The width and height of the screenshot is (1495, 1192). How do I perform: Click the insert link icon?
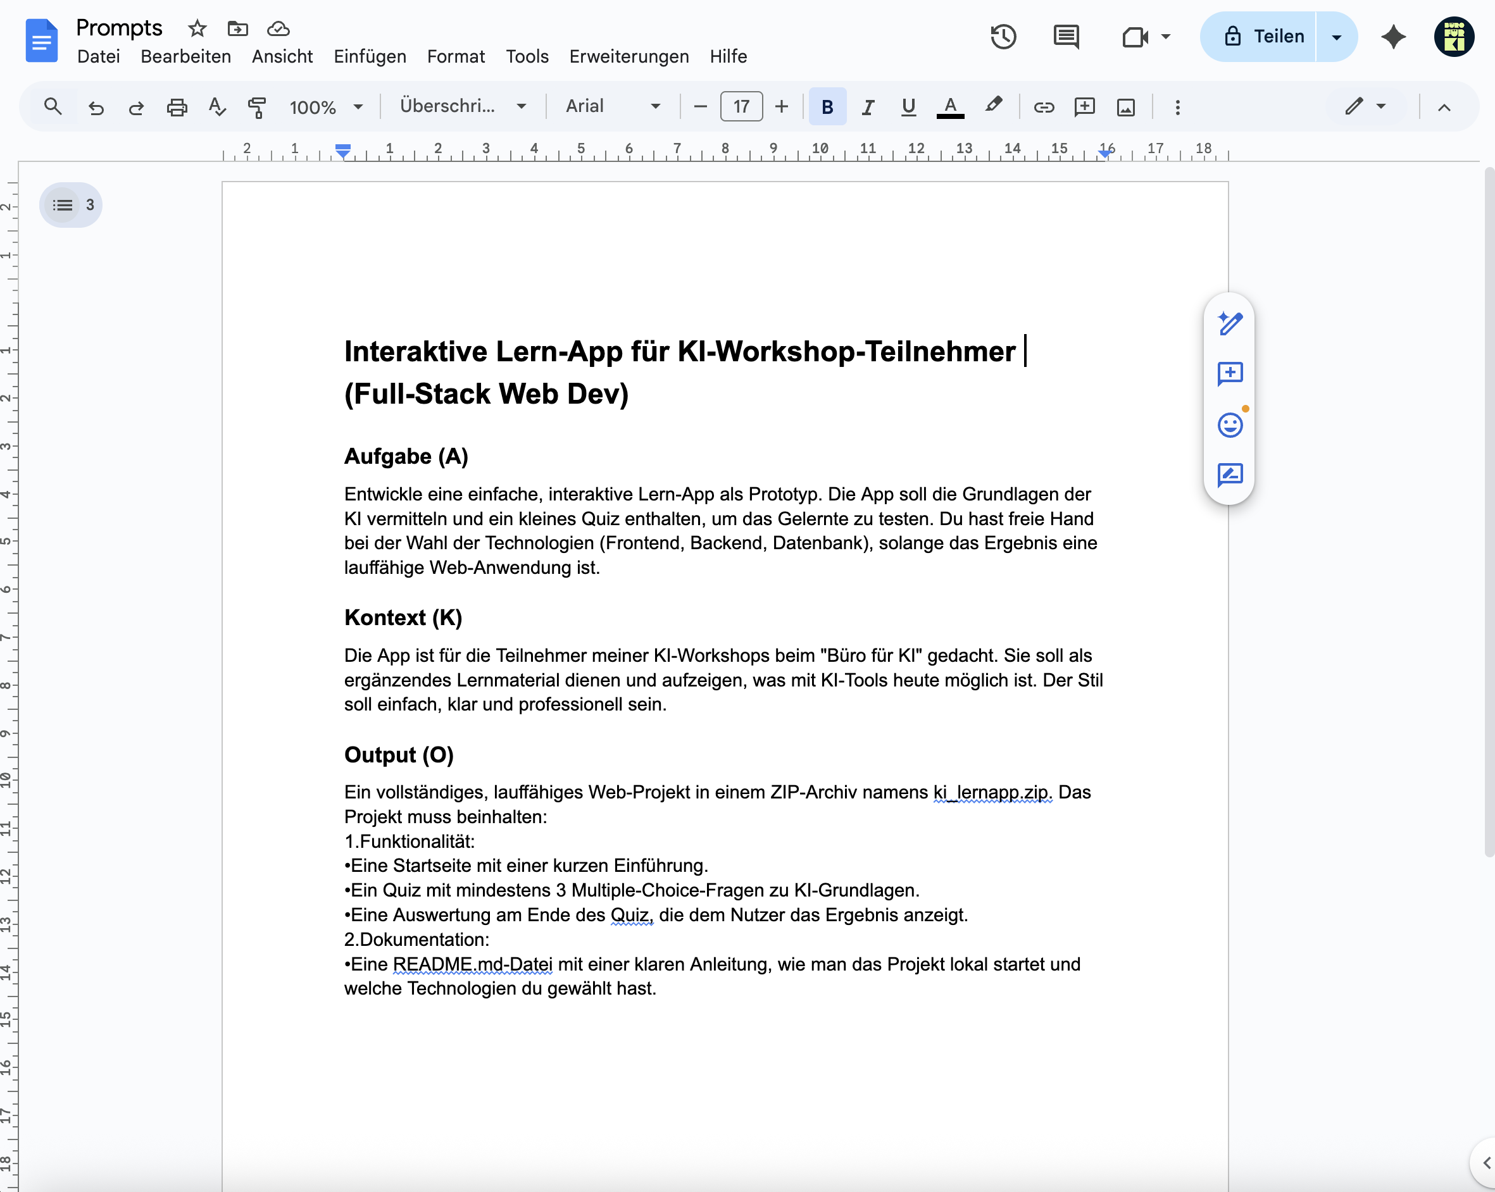point(1044,107)
